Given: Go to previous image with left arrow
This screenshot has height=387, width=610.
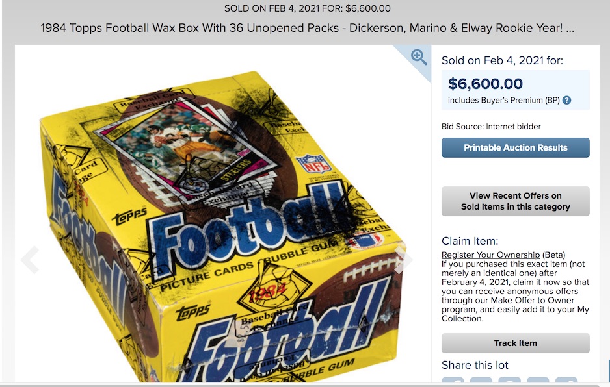Looking at the screenshot, I should point(30,260).
